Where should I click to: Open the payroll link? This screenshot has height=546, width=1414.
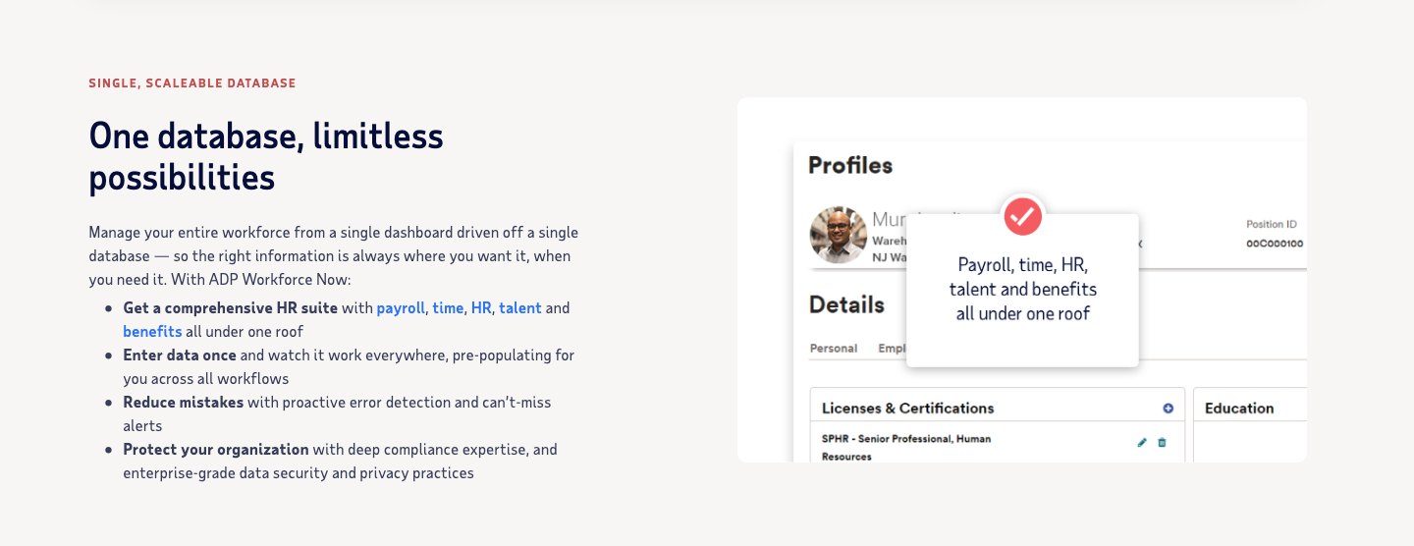(401, 308)
